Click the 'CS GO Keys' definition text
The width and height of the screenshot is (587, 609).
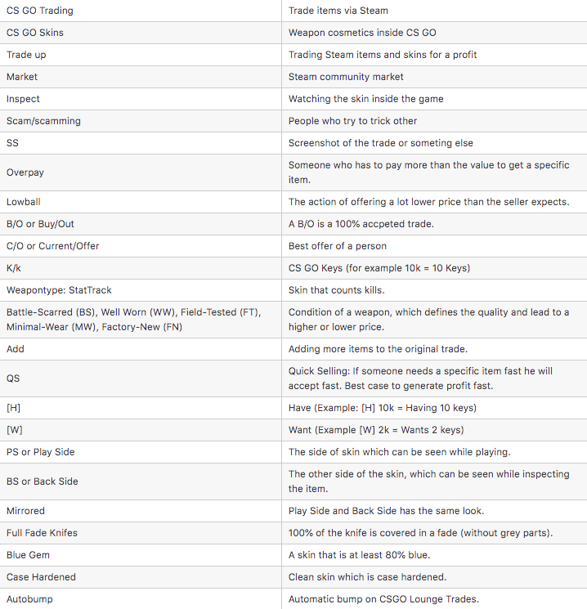pyautogui.click(x=379, y=268)
